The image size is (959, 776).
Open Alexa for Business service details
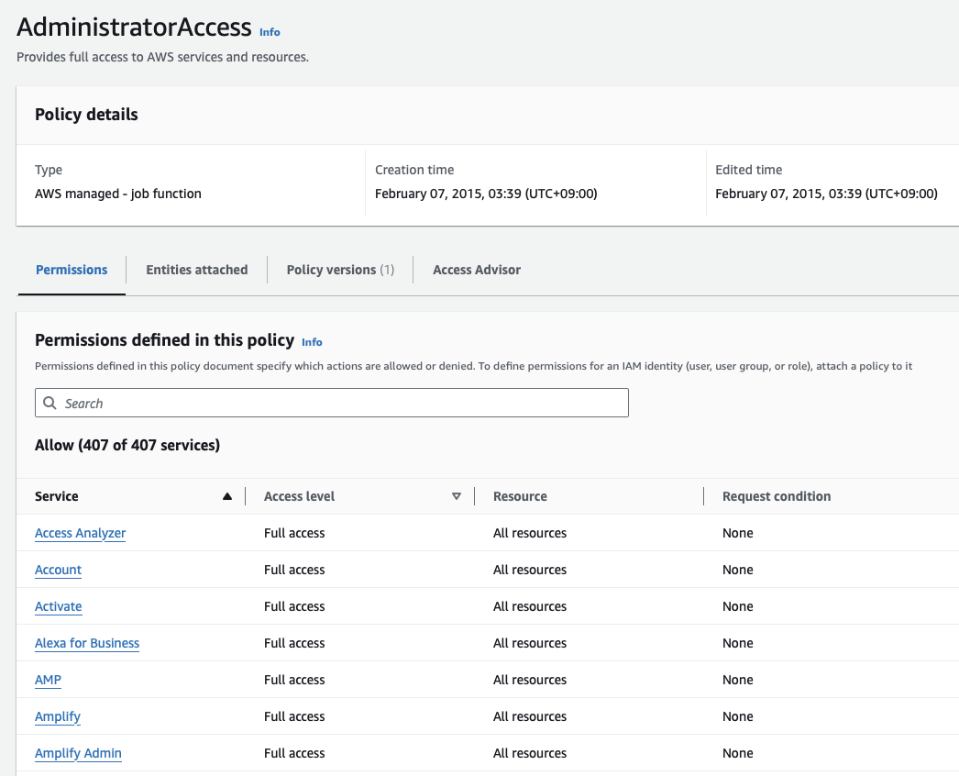pyautogui.click(x=87, y=643)
